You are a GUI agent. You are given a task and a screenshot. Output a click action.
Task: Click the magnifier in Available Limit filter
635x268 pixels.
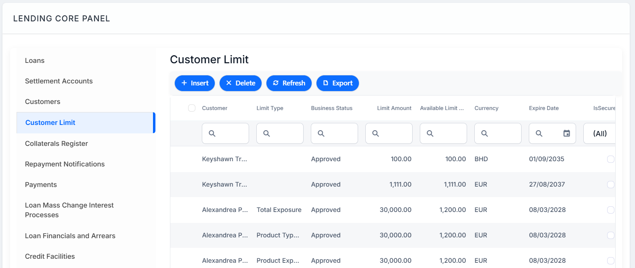(430, 133)
